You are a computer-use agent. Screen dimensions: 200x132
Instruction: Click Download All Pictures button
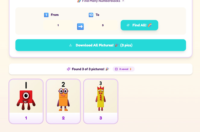101,45
